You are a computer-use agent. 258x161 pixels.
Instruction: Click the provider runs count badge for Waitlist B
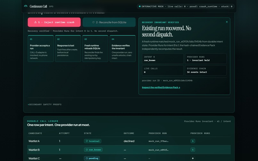click(x=193, y=150)
